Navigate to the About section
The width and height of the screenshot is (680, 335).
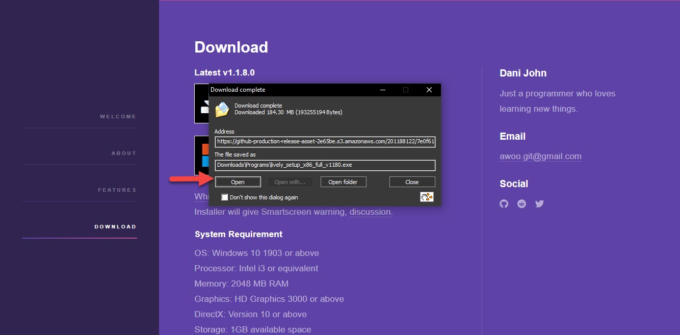124,153
